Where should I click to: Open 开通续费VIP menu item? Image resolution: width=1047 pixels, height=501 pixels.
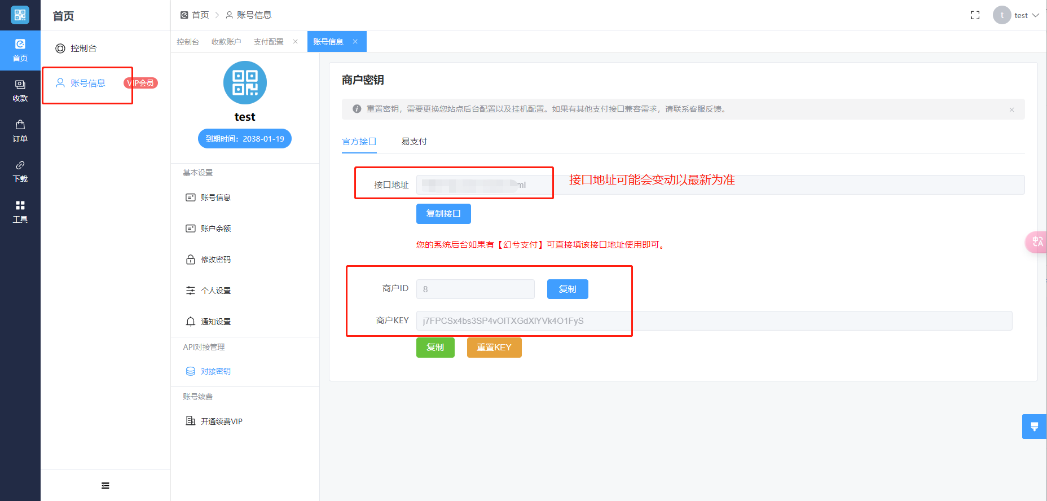point(221,421)
